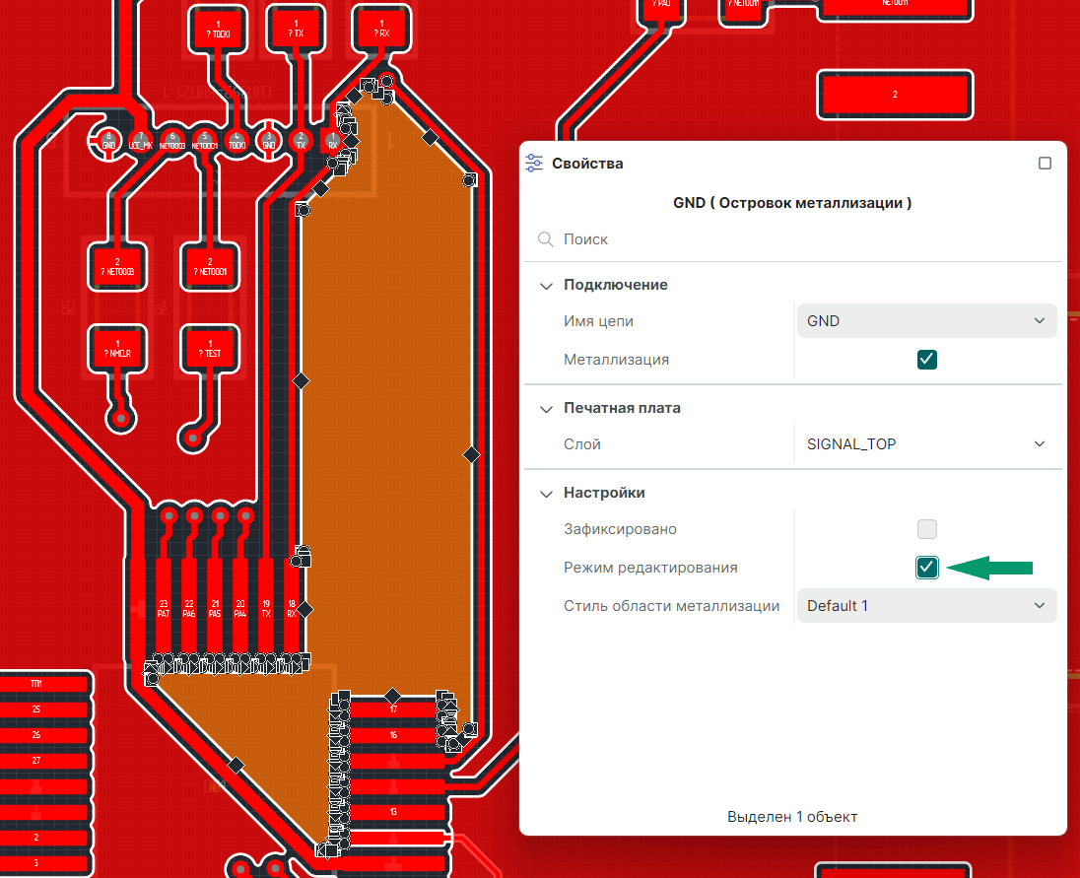1080x878 pixels.
Task: Select the round GND pad number 8
Action: (108, 141)
